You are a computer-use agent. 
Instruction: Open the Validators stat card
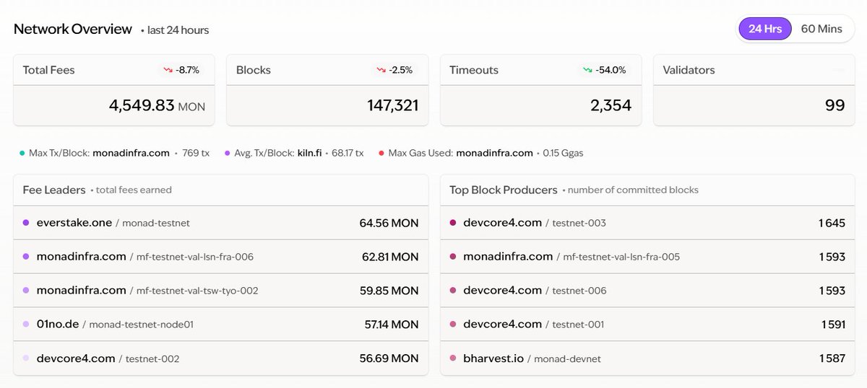tap(754, 90)
